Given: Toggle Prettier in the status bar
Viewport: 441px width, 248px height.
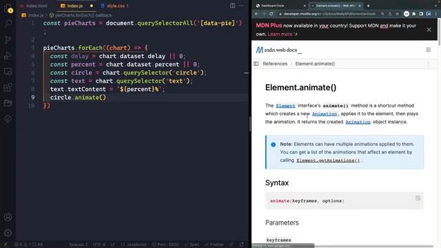Looking at the screenshot, I should (x=214, y=245).
